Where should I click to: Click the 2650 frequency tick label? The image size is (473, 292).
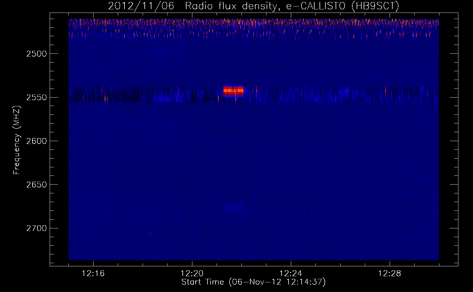click(x=37, y=185)
